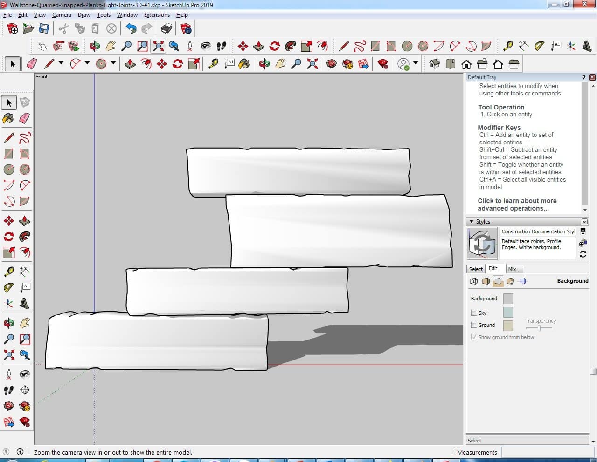Select the Tape Measure tool
The width and height of the screenshot is (597, 462).
8,272
